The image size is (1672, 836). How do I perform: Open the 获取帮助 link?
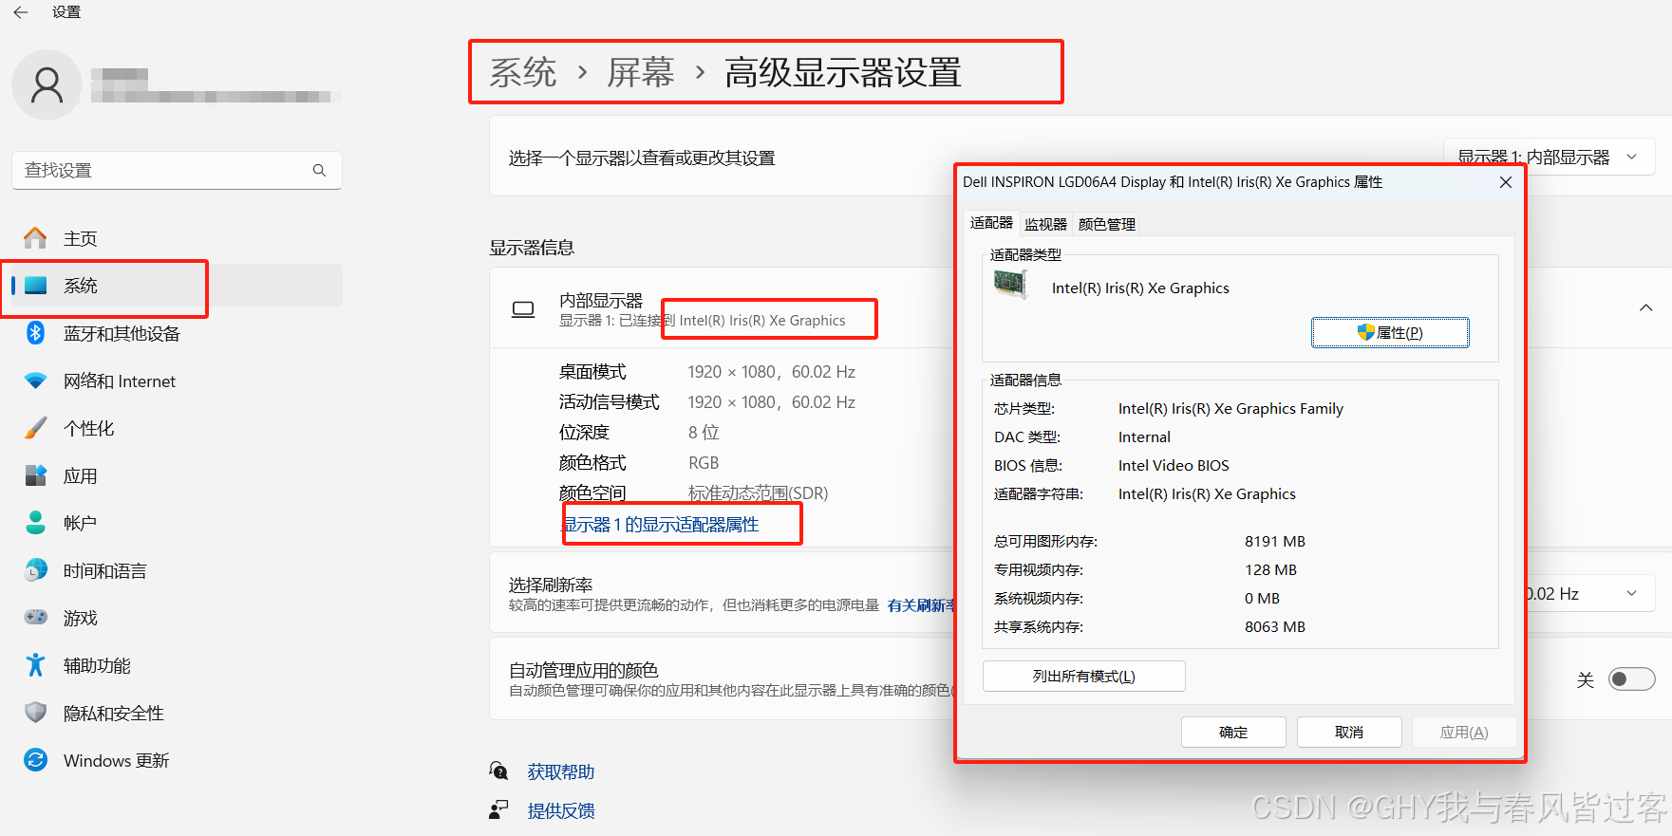pos(561,771)
